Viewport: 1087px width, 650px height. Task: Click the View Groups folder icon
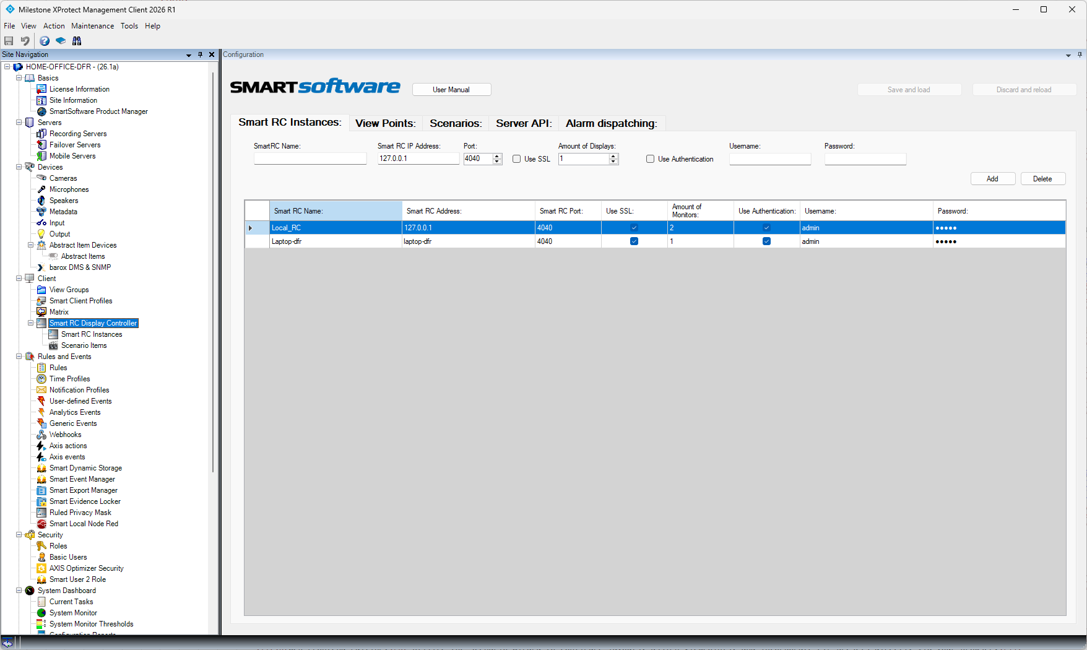[x=41, y=290]
